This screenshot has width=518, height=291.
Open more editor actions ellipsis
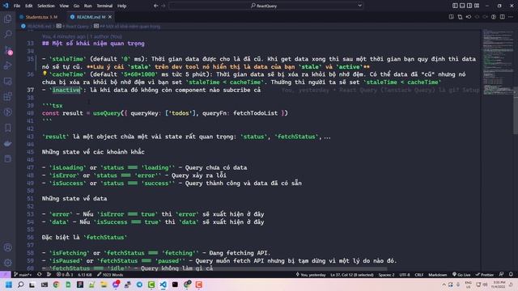(x=511, y=17)
